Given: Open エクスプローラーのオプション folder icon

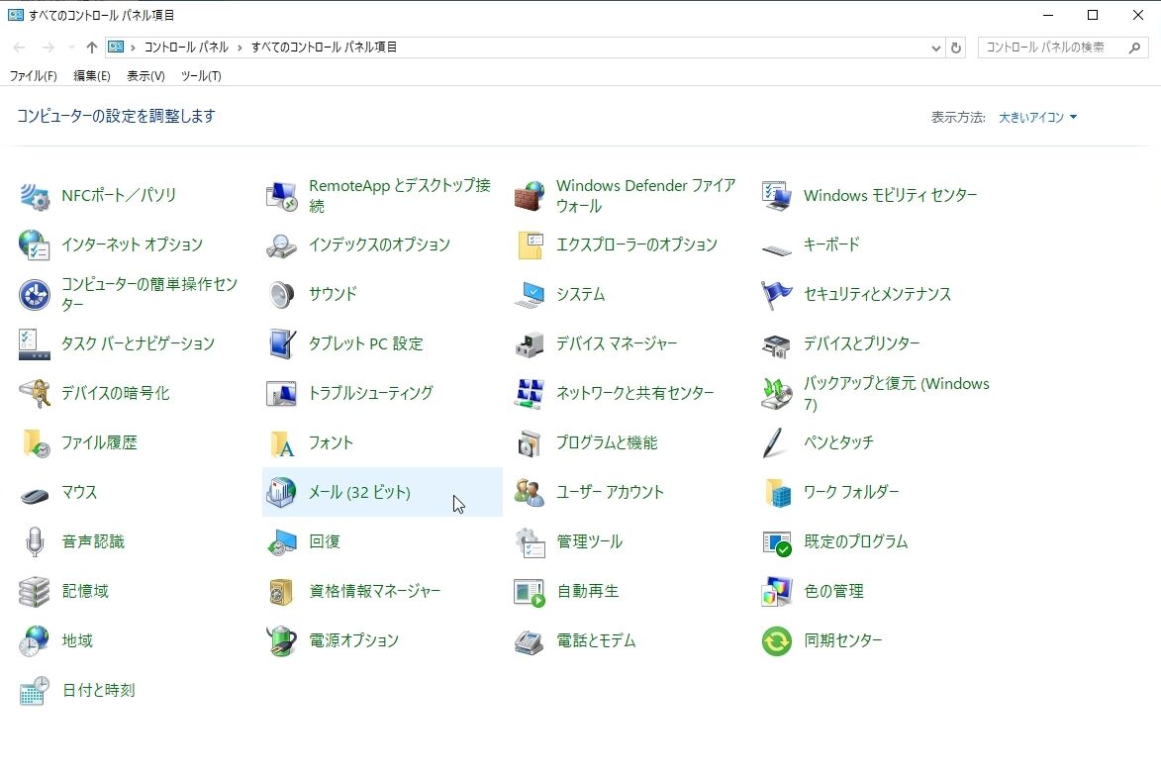Looking at the screenshot, I should [x=529, y=245].
